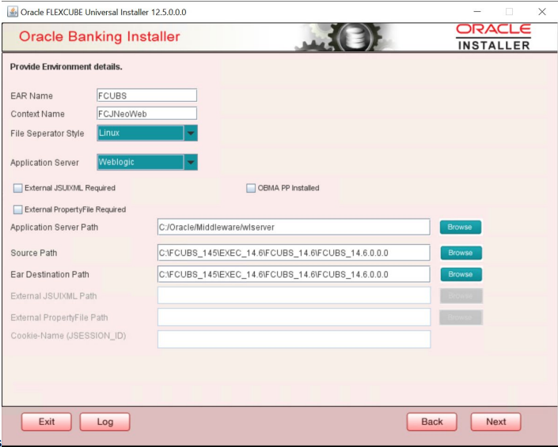Close the installer window
This screenshot has height=447, width=558.
542,12
